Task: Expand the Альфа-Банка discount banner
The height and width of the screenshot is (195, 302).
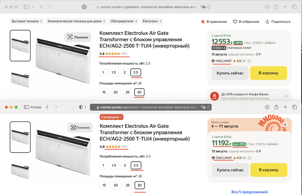Action: coord(286,96)
